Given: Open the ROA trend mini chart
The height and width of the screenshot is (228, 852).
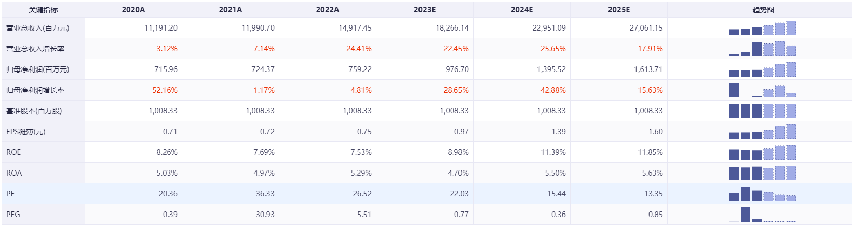Looking at the screenshot, I should (762, 173).
